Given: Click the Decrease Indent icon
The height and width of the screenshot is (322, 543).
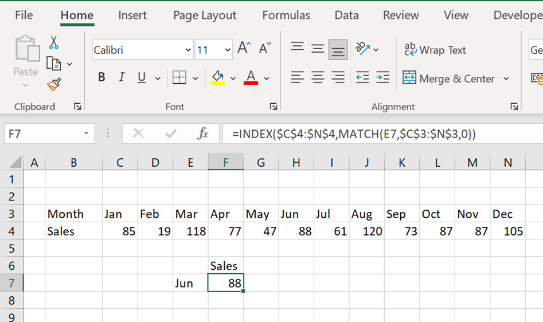Looking at the screenshot, I should pos(362,77).
